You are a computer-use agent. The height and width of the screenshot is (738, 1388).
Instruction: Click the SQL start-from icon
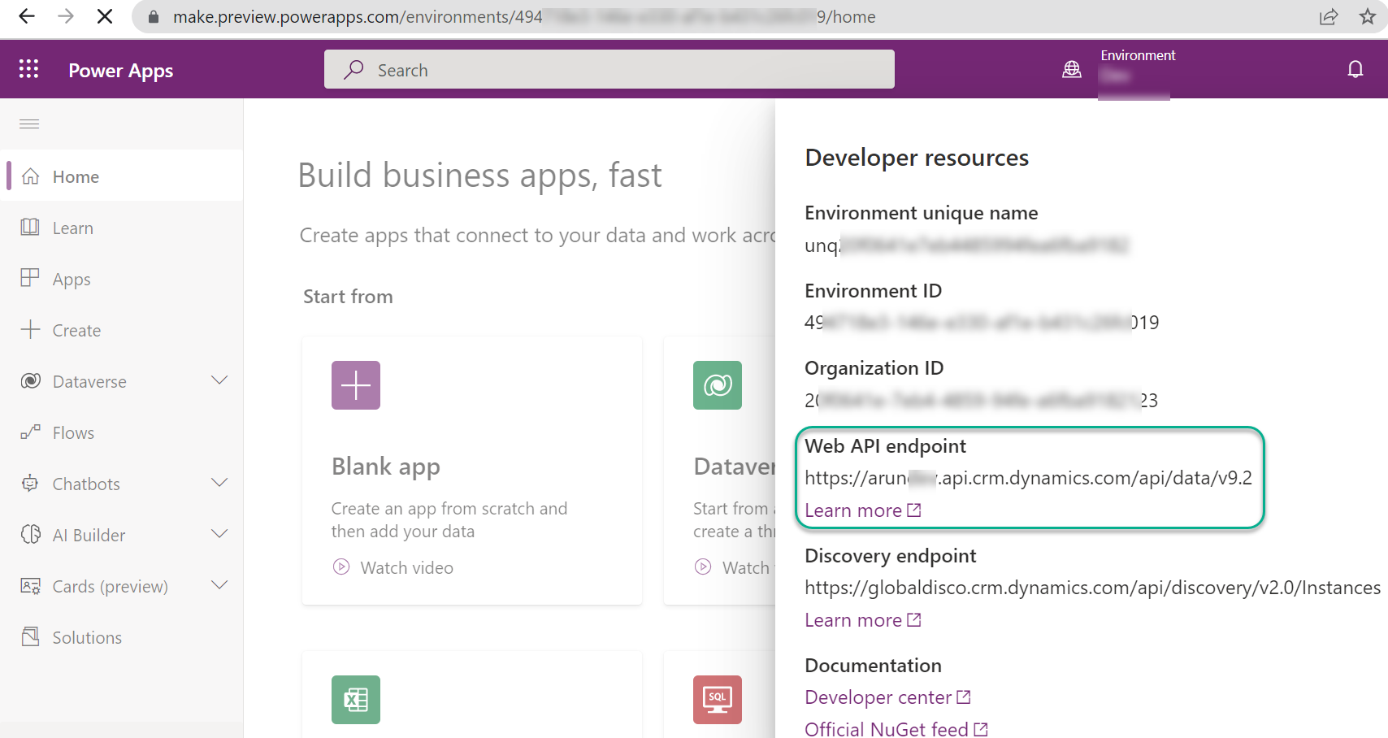[x=717, y=699]
